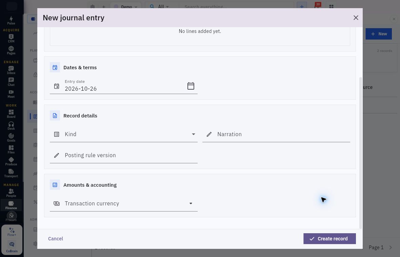Click the Search everything field
Image resolution: width=400 pixels, height=257 pixels.
(x=236, y=7)
